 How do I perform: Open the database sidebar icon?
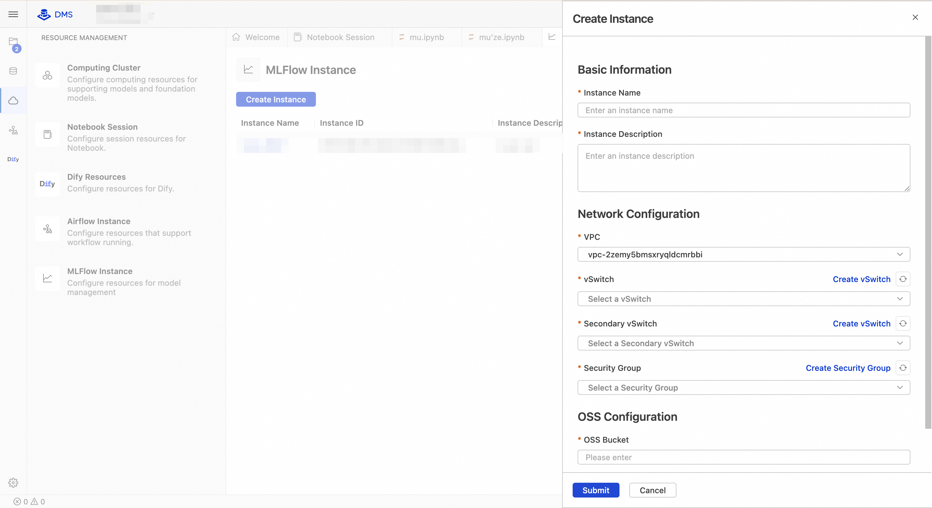pos(13,71)
